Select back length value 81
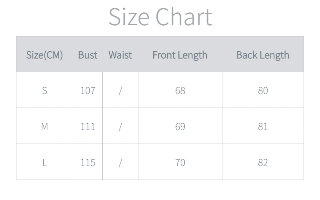Viewport: 320px width, 200px height. pyautogui.click(x=263, y=126)
